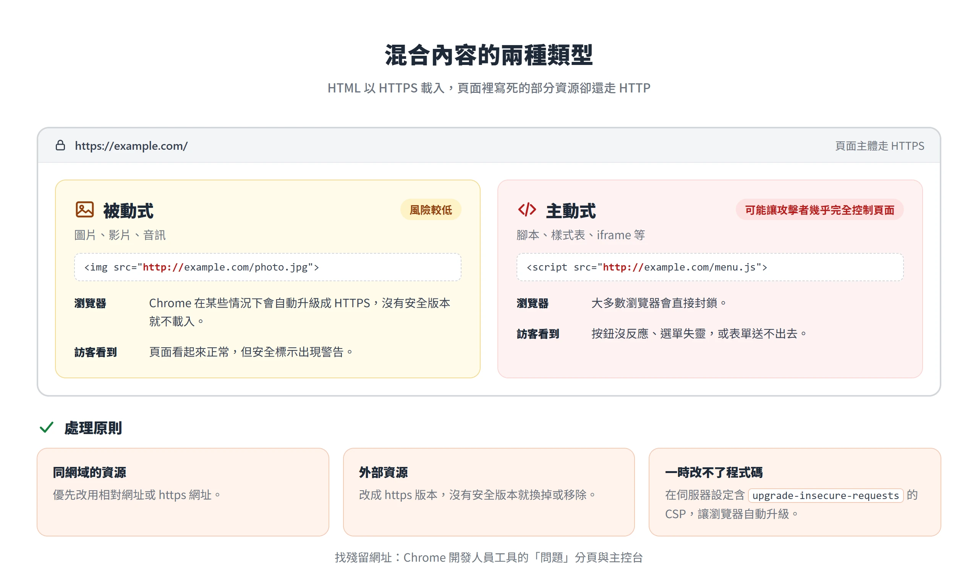Click the 腳本、樣式表、iframe 等 line
The width and height of the screenshot is (978, 572).
(581, 235)
